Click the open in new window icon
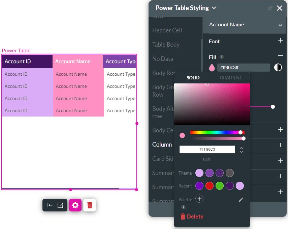 [x=60, y=205]
